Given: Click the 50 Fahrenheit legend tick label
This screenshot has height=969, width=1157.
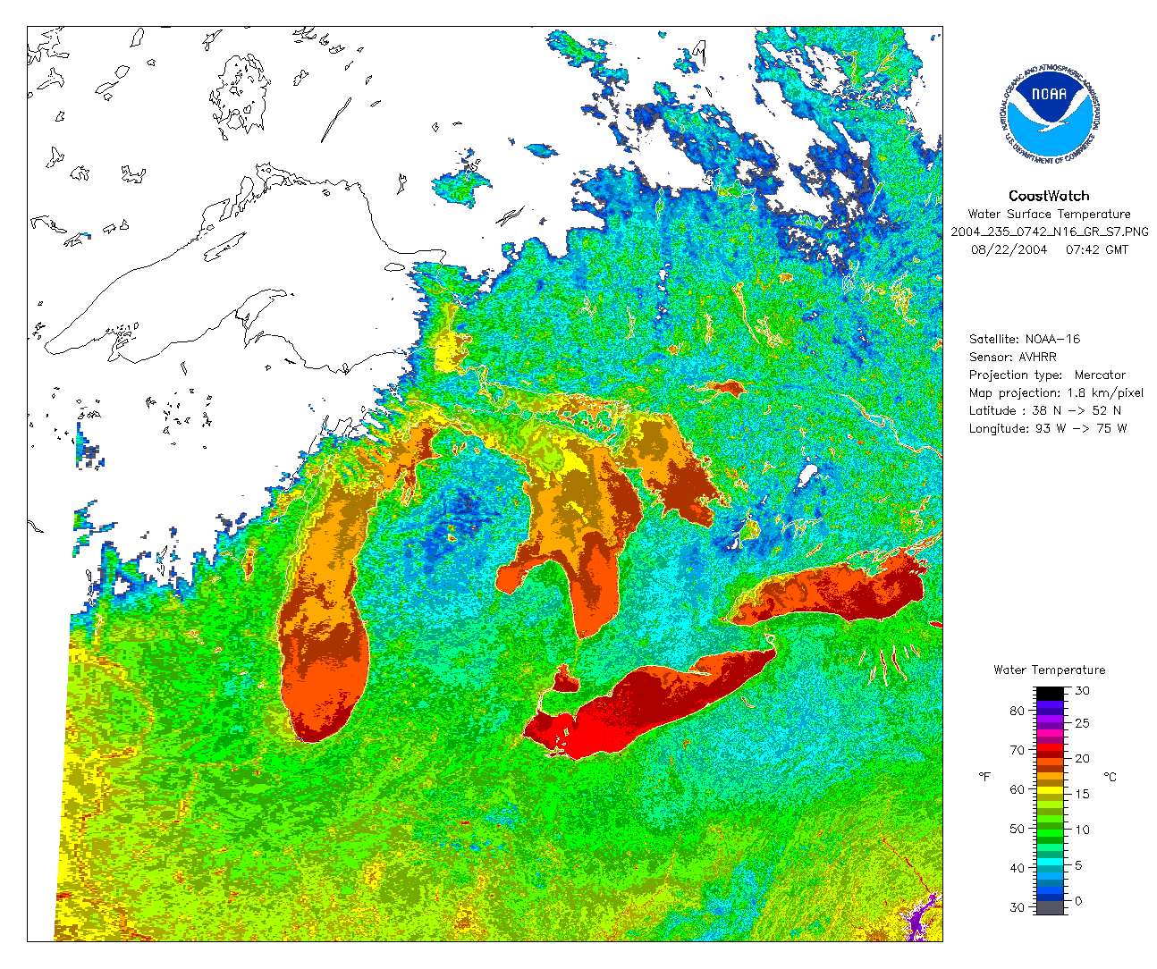Looking at the screenshot, I should [1018, 829].
